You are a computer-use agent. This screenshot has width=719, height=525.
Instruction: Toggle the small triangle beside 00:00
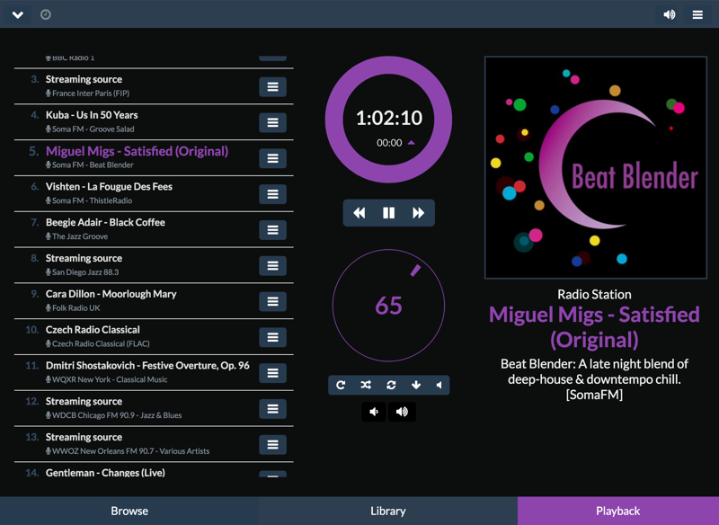click(x=412, y=143)
